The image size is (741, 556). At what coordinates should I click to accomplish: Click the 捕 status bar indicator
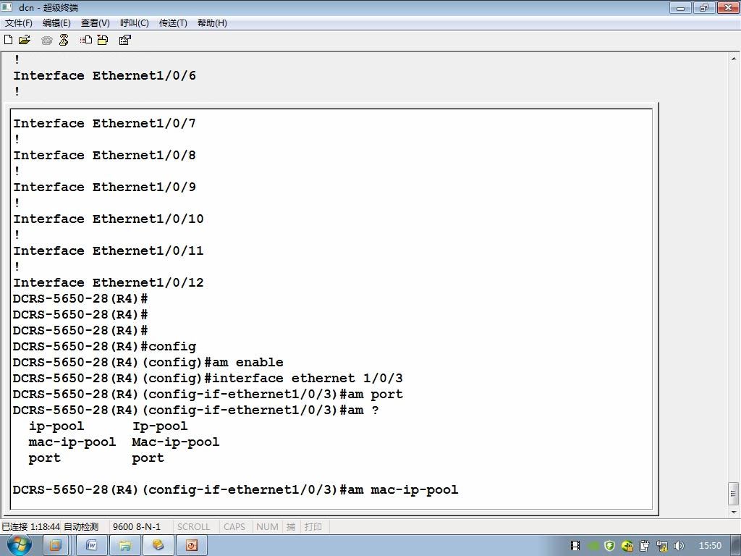[x=291, y=527]
